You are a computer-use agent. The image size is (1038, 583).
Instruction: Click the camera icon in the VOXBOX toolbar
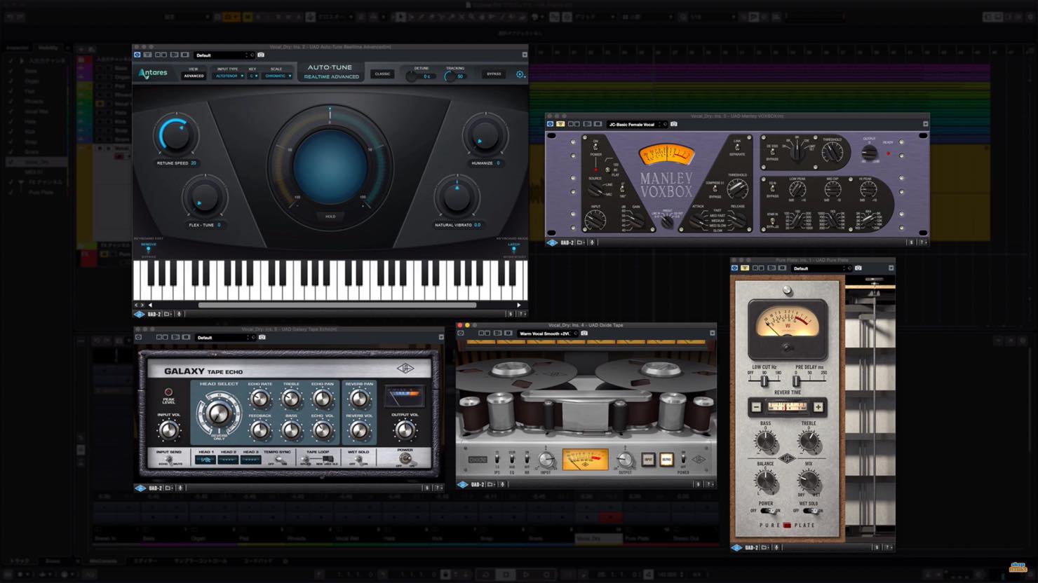point(674,124)
